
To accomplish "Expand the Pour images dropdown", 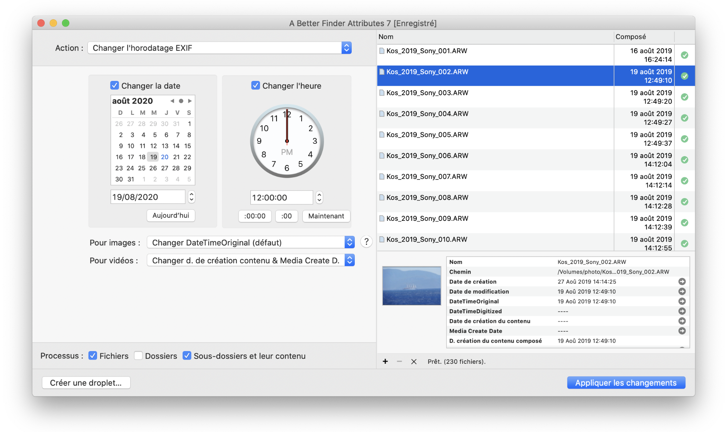I will tap(251, 242).
